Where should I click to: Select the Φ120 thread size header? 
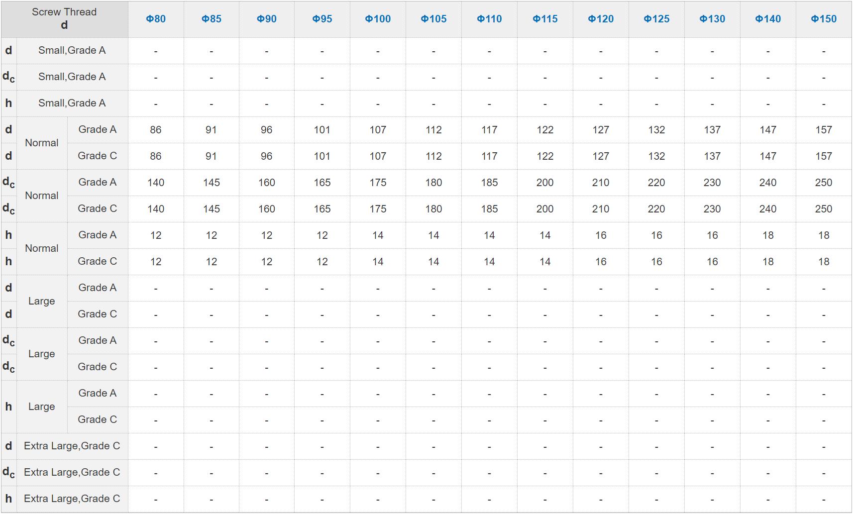pos(601,19)
